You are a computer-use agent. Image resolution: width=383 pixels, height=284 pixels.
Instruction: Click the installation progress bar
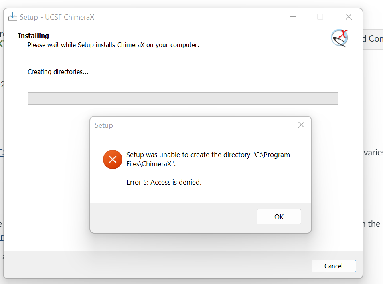click(183, 98)
